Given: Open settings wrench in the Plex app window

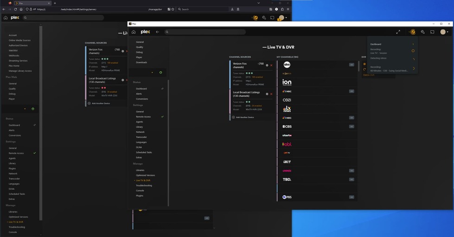Looking at the screenshot, I should (423, 32).
